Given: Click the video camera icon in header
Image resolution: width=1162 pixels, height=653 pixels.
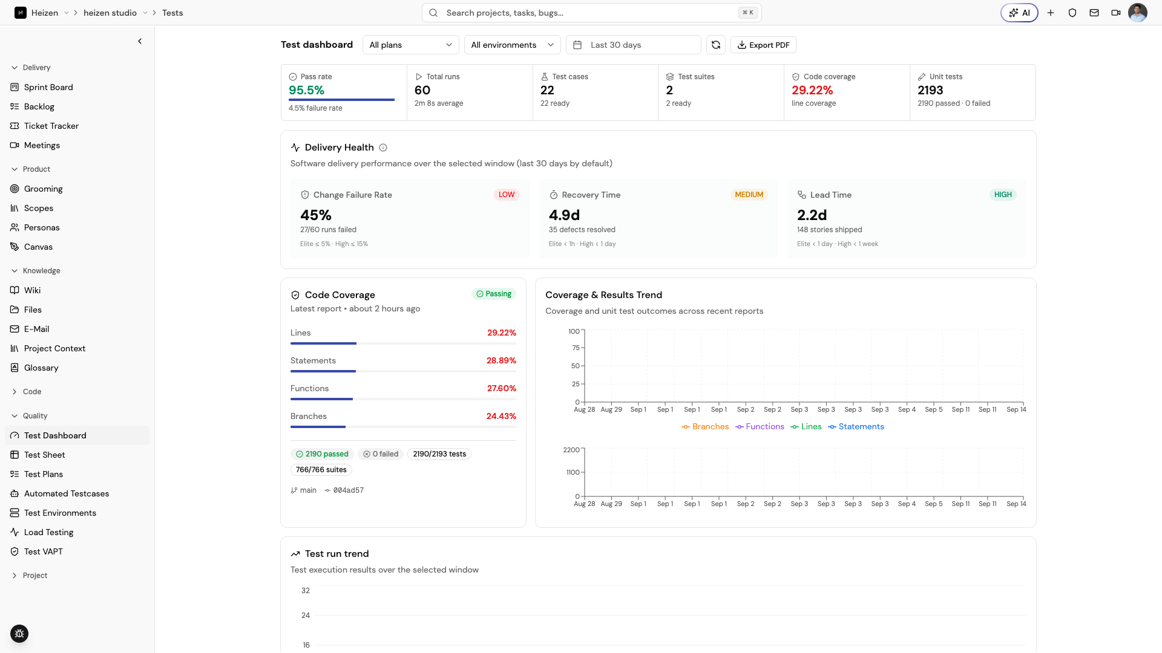Looking at the screenshot, I should [1116, 13].
